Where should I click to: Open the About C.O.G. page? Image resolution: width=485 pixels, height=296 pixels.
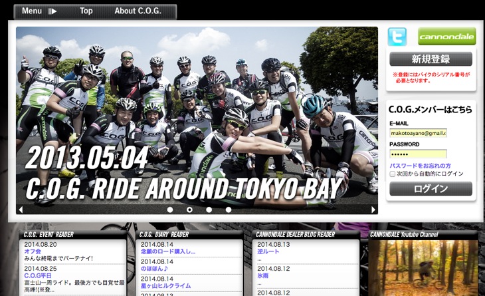tap(138, 11)
